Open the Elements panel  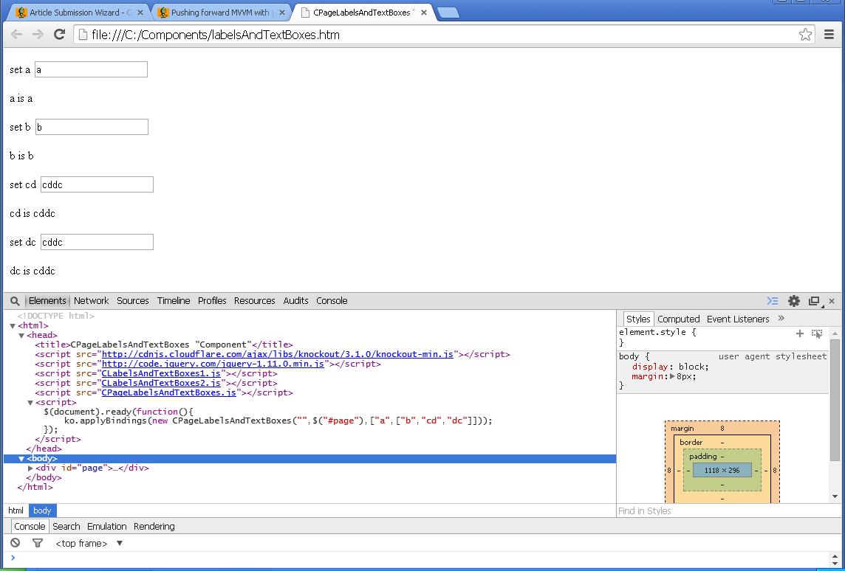point(47,301)
